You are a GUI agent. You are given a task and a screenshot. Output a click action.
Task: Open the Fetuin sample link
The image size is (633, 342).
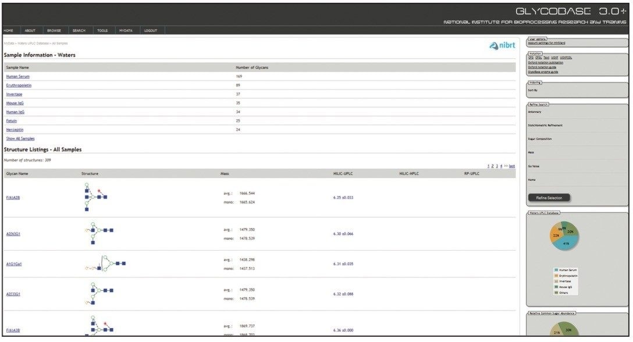11,121
